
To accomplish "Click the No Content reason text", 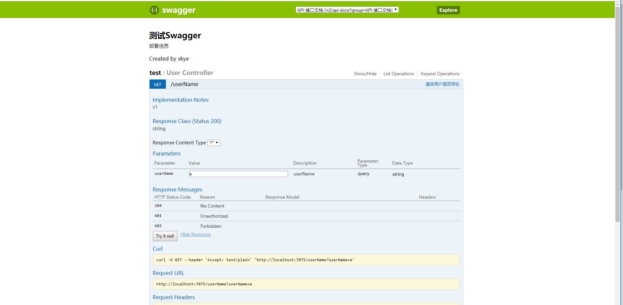I will tap(212, 206).
